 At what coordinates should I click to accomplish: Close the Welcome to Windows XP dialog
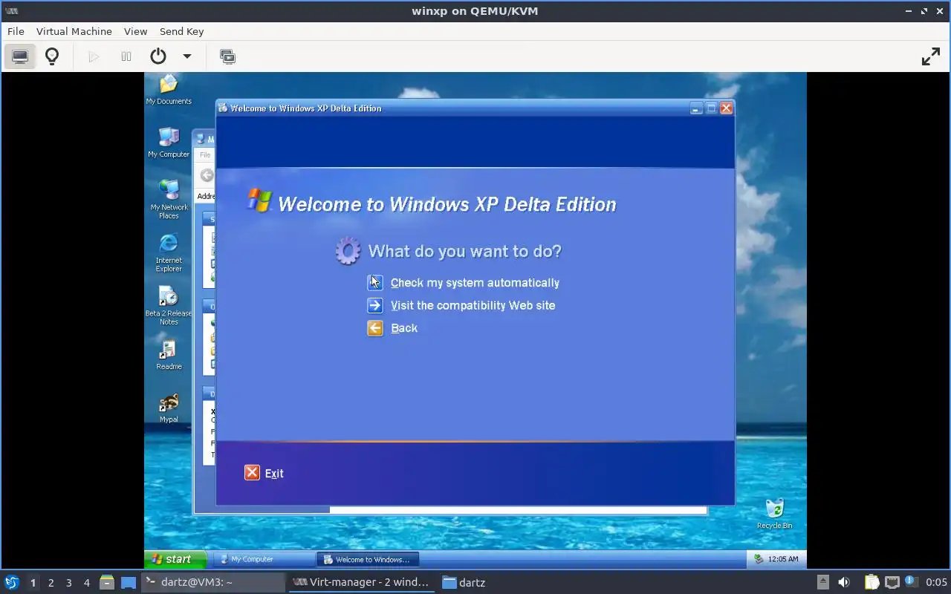[x=726, y=108]
